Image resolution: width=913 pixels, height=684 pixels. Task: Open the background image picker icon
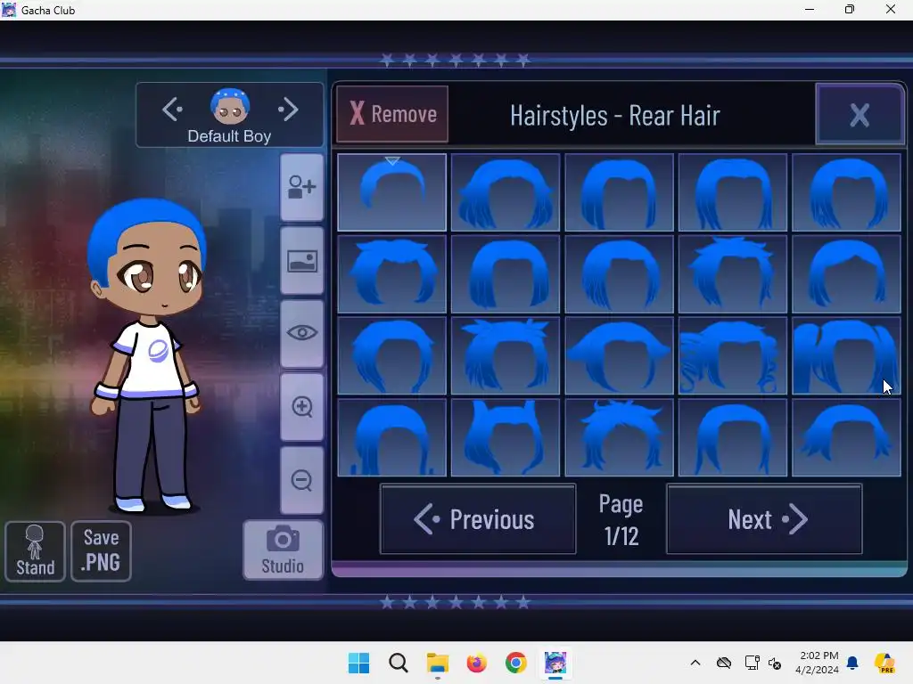(x=301, y=261)
